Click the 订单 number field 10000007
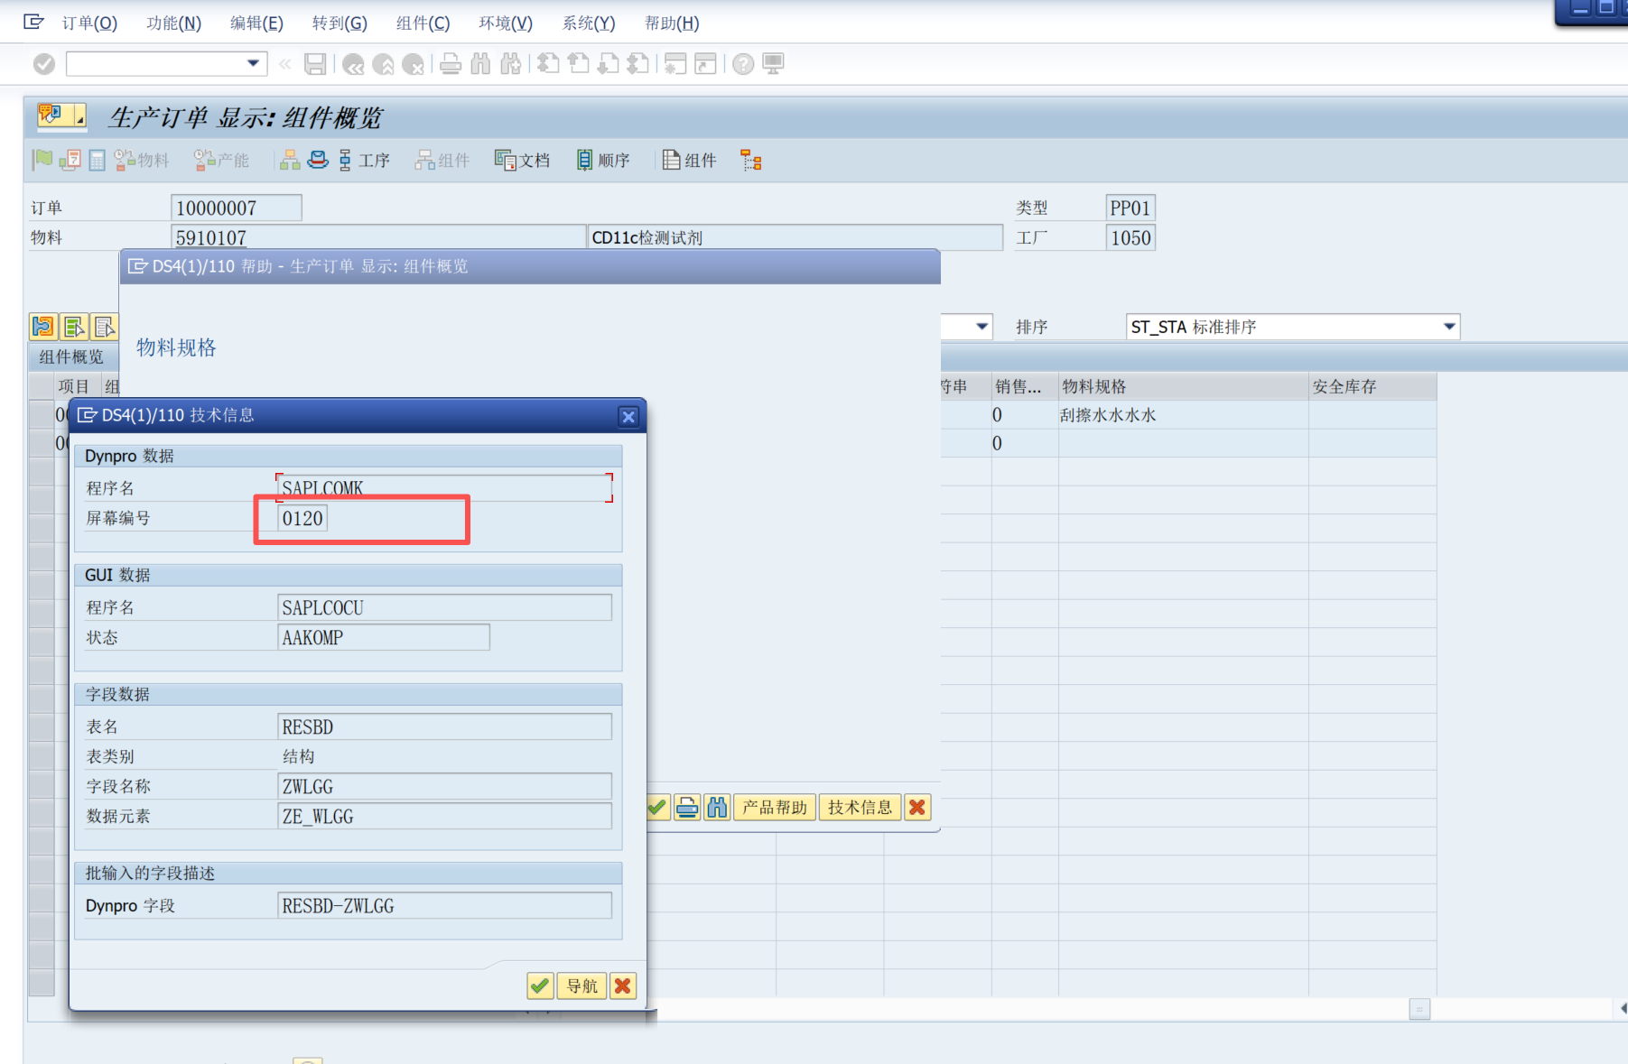Viewport: 1628px width, 1064px height. pyautogui.click(x=236, y=208)
